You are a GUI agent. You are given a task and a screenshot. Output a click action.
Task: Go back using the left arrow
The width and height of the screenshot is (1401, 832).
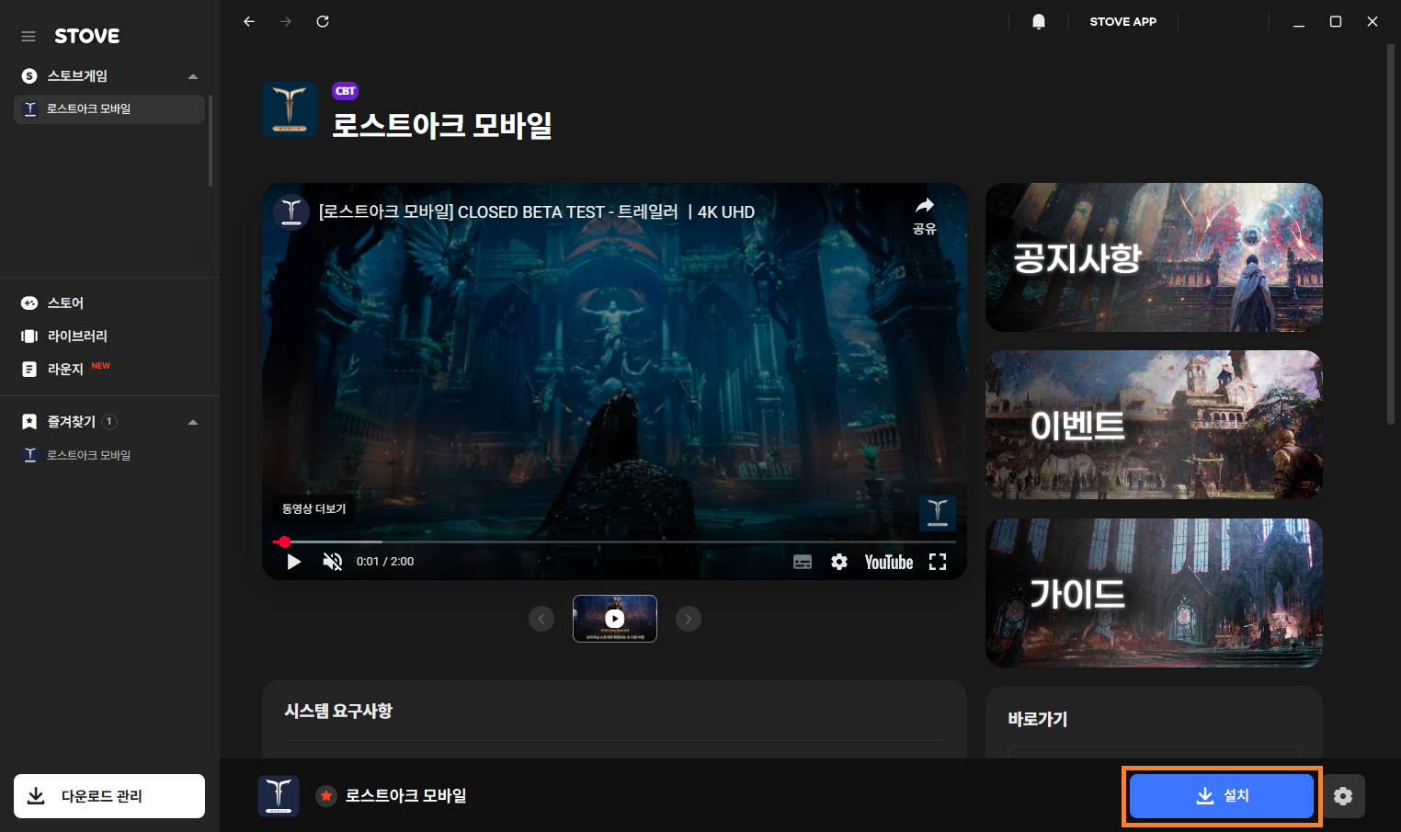click(x=249, y=21)
